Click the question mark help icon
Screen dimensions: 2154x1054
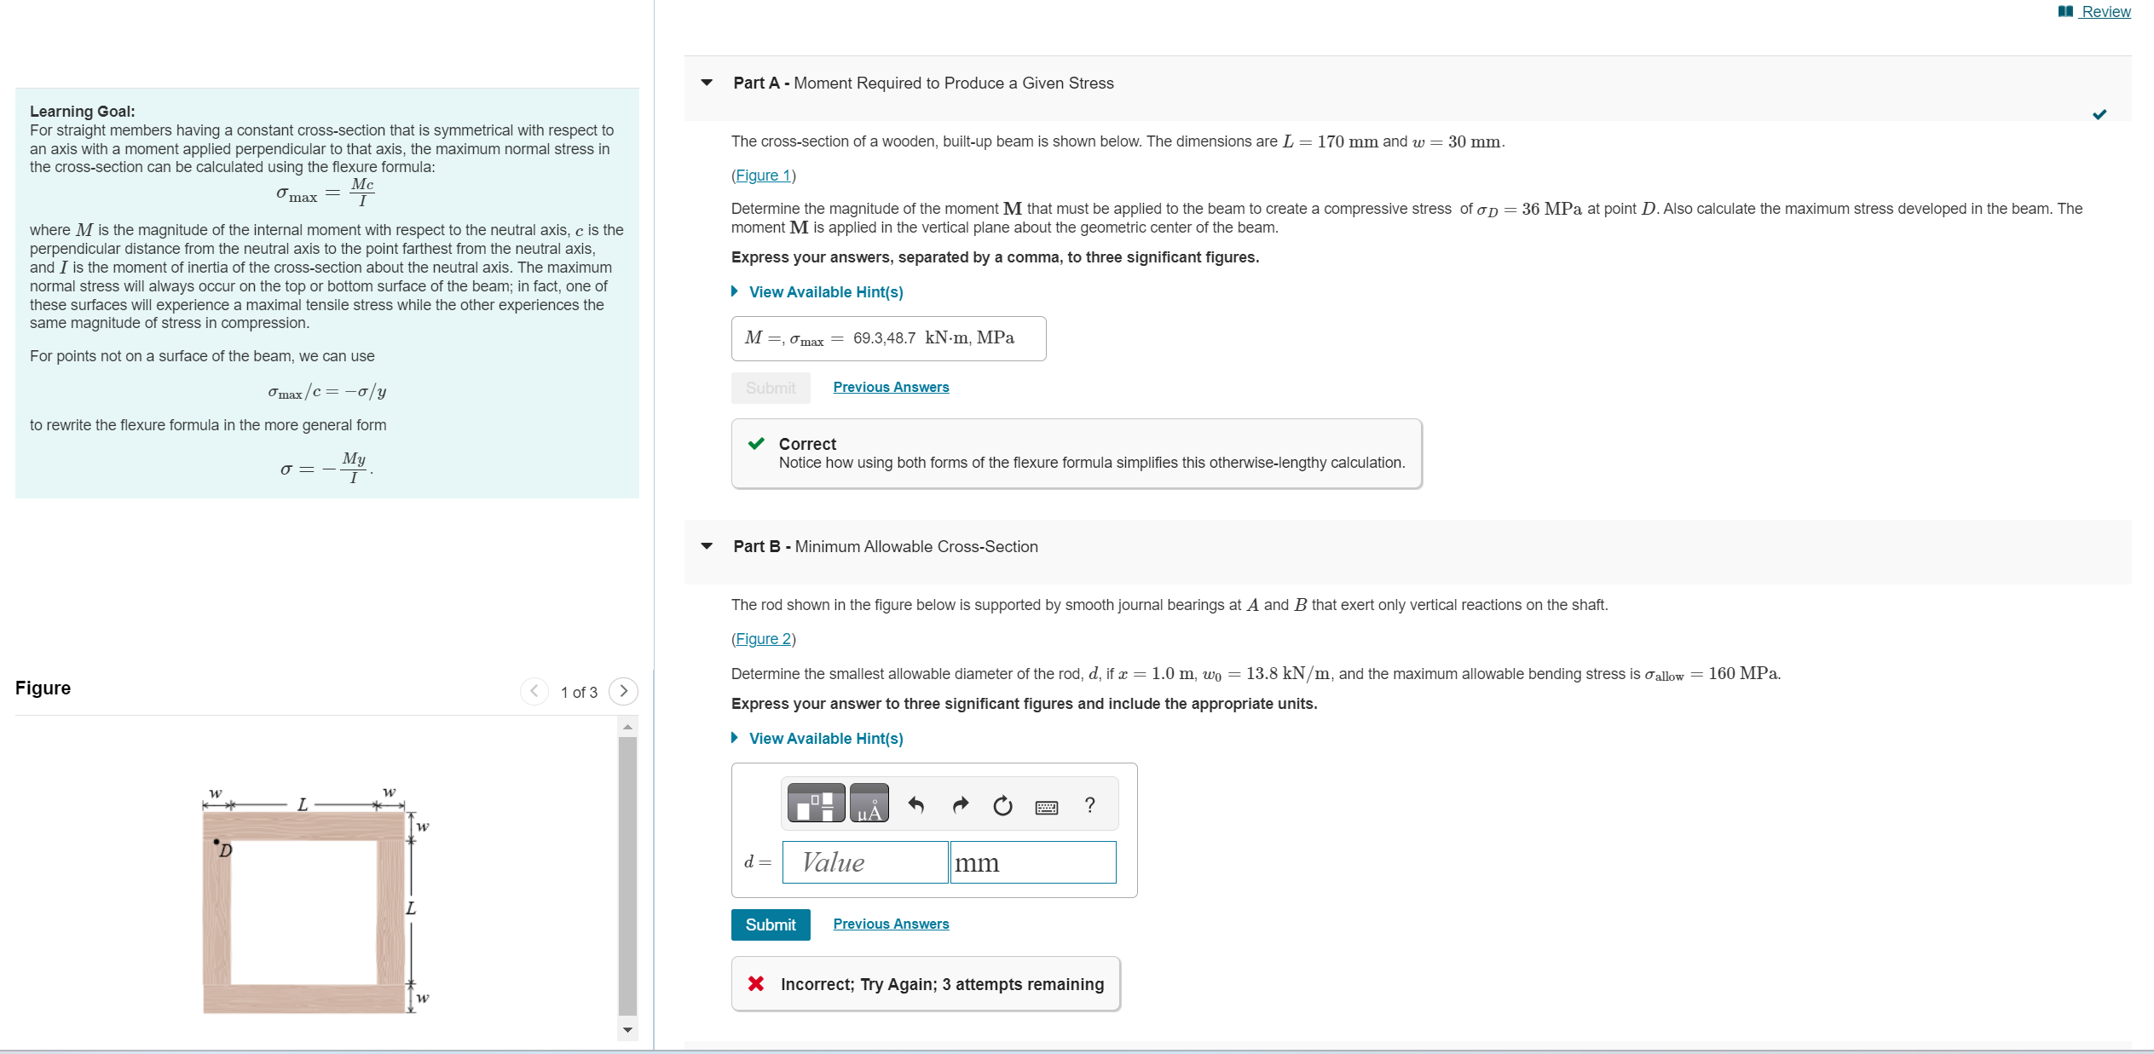click(x=1089, y=804)
